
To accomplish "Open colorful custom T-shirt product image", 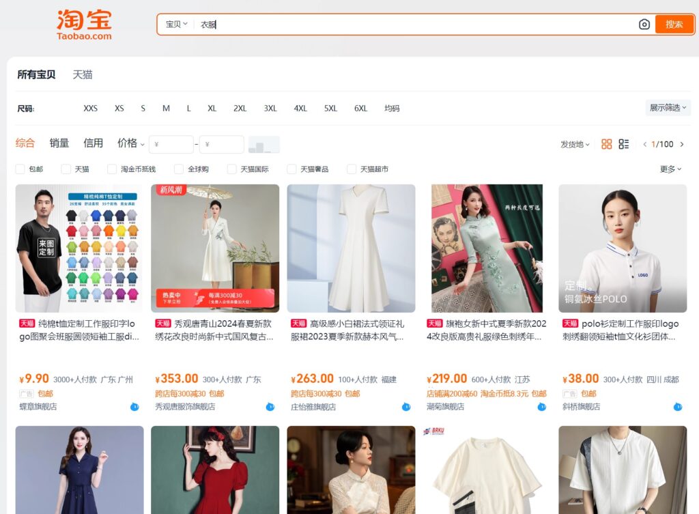I will click(x=80, y=248).
